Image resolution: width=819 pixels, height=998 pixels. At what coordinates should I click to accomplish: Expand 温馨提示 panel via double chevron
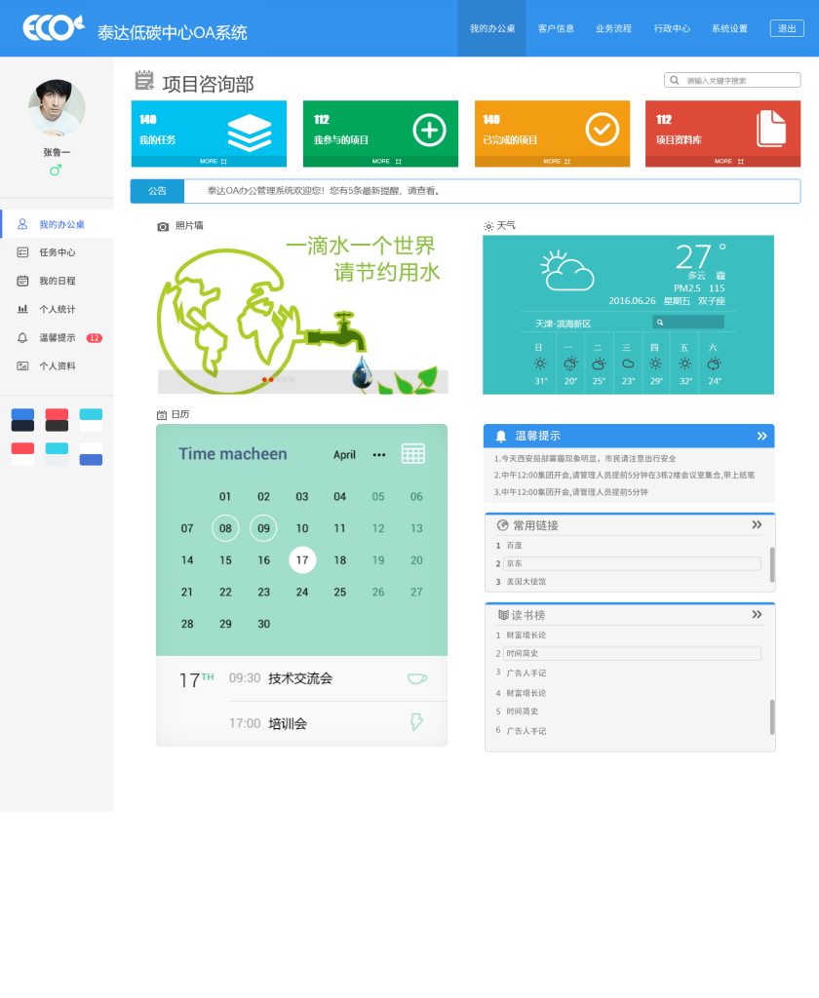[x=760, y=436]
